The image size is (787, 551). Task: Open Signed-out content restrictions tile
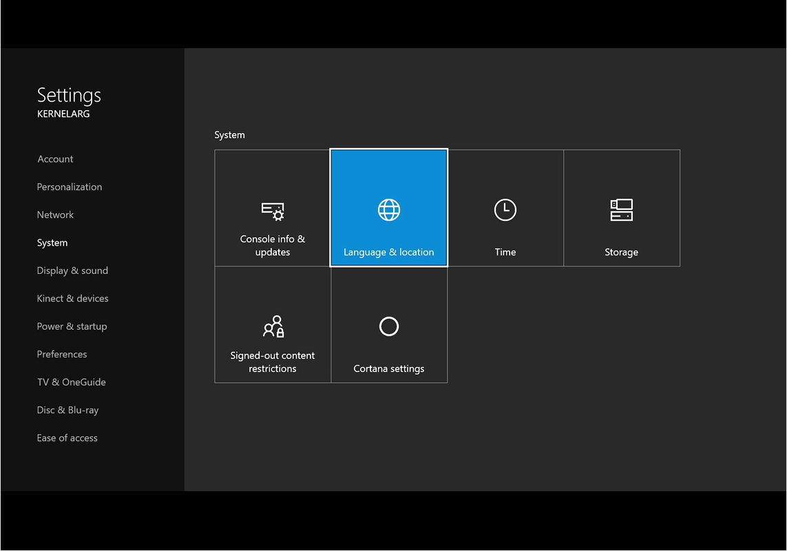click(x=272, y=325)
